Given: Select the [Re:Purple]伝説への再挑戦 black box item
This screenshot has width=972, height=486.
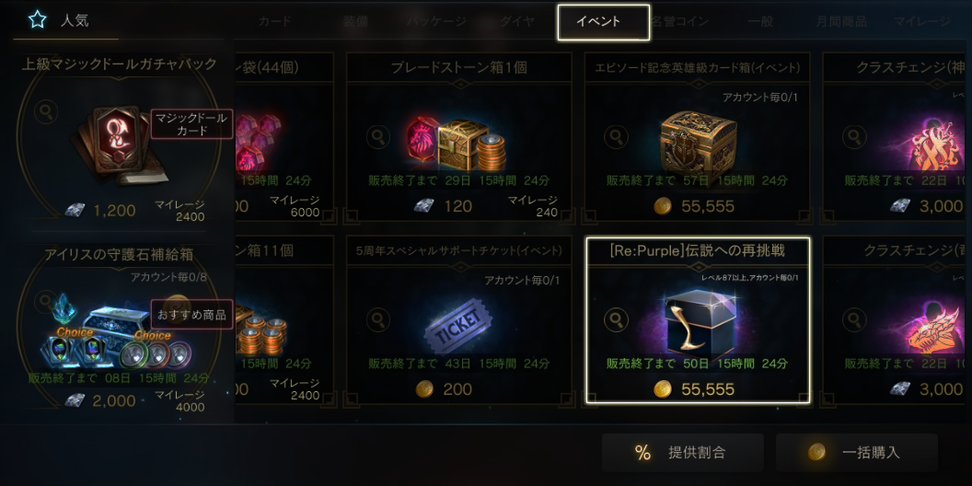Looking at the screenshot, I should click(x=698, y=320).
